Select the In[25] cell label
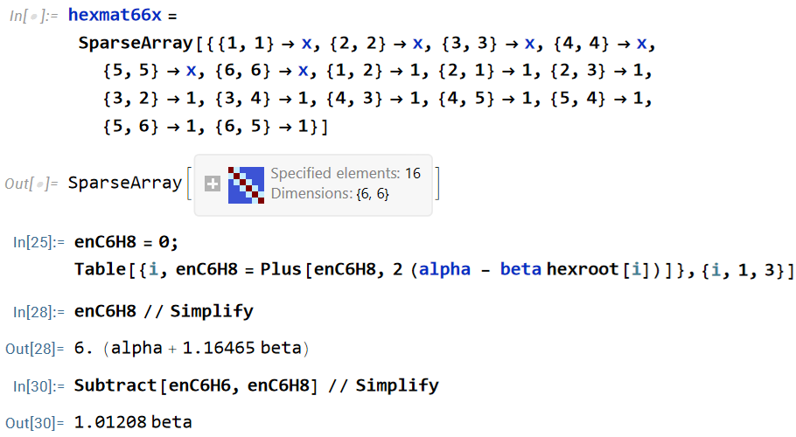 coord(38,242)
